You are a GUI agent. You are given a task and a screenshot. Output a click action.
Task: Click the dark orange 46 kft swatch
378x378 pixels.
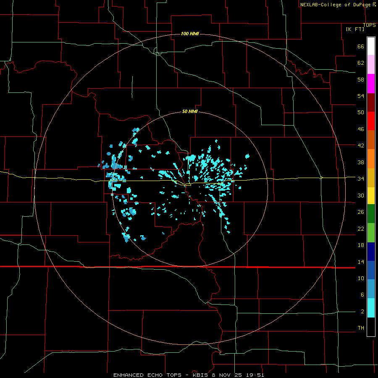pos(371,139)
